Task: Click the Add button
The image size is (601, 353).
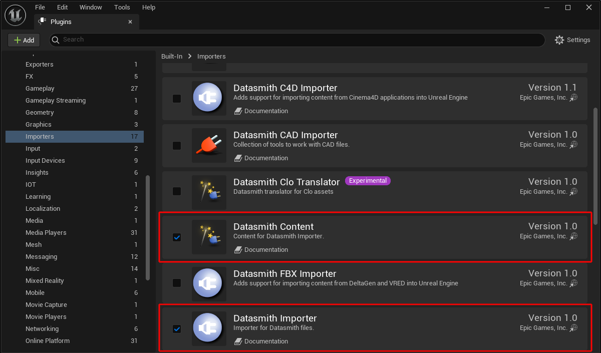Action: tap(24, 40)
